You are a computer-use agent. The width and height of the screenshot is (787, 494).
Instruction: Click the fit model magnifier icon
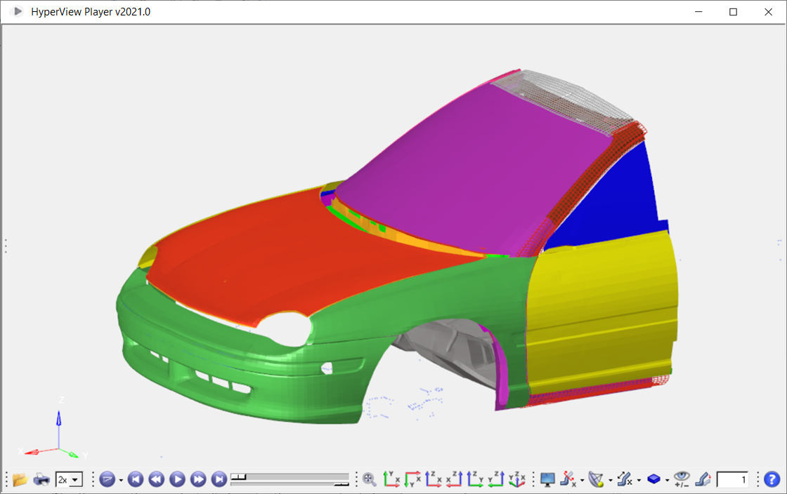pyautogui.click(x=369, y=479)
